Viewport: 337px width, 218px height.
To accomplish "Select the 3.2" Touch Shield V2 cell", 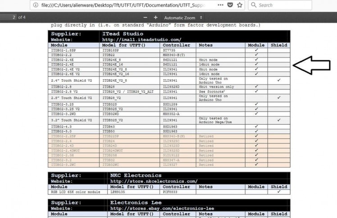I will pyautogui.click(x=73, y=120).
